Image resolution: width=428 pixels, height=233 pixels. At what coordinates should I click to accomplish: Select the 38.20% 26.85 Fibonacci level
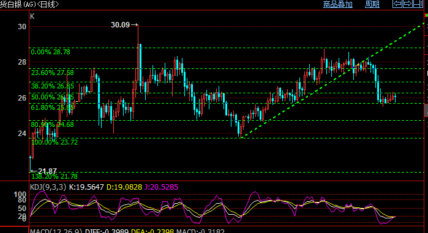(53, 86)
